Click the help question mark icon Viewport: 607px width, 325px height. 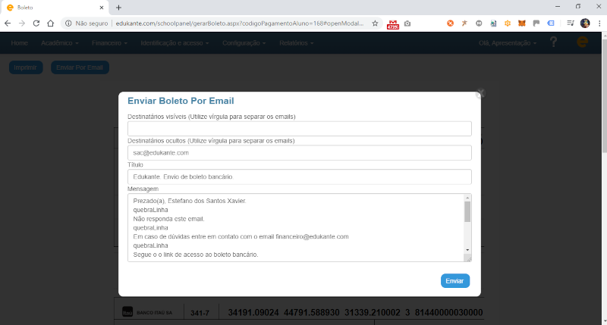pos(554,42)
